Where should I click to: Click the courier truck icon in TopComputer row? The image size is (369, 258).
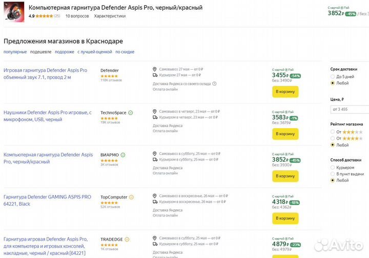[x=155, y=202]
